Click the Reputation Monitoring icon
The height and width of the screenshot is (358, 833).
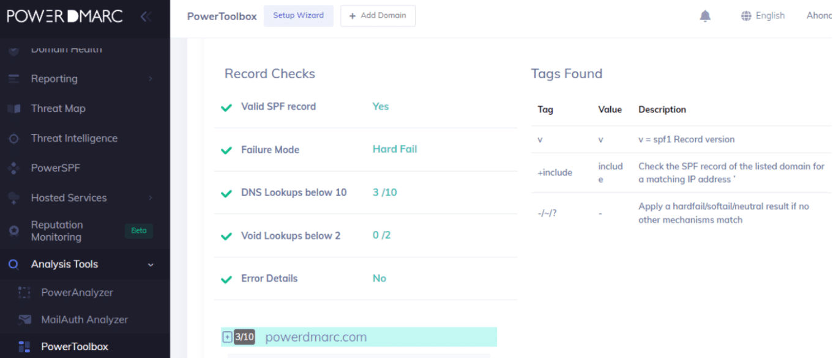pos(14,231)
